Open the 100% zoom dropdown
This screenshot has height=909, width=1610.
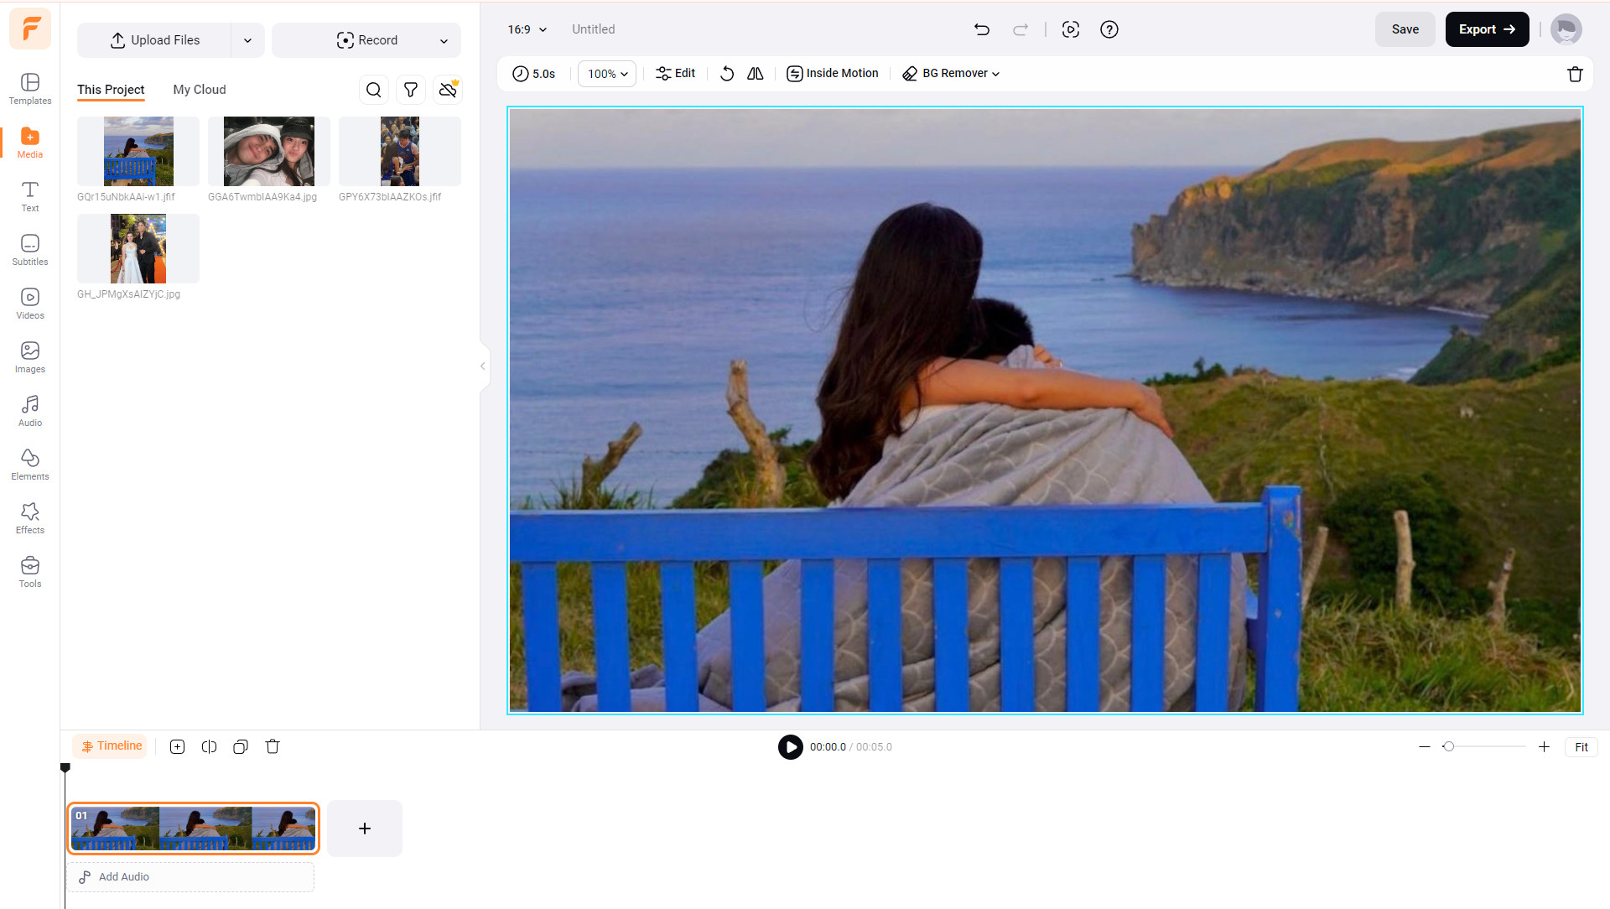pos(607,74)
